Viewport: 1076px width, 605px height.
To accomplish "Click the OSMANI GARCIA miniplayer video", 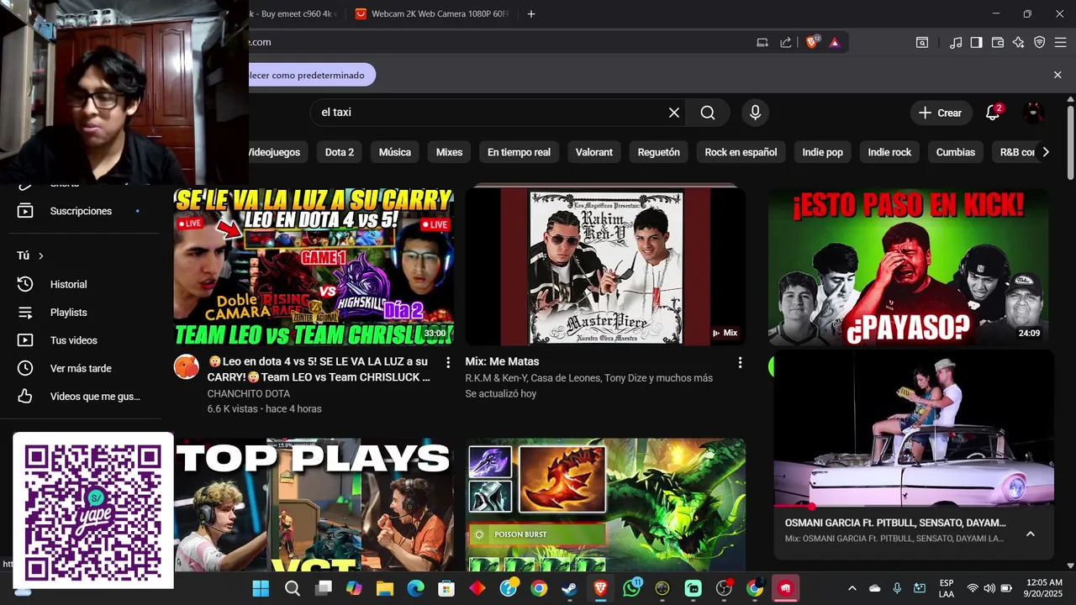I will click(914, 429).
